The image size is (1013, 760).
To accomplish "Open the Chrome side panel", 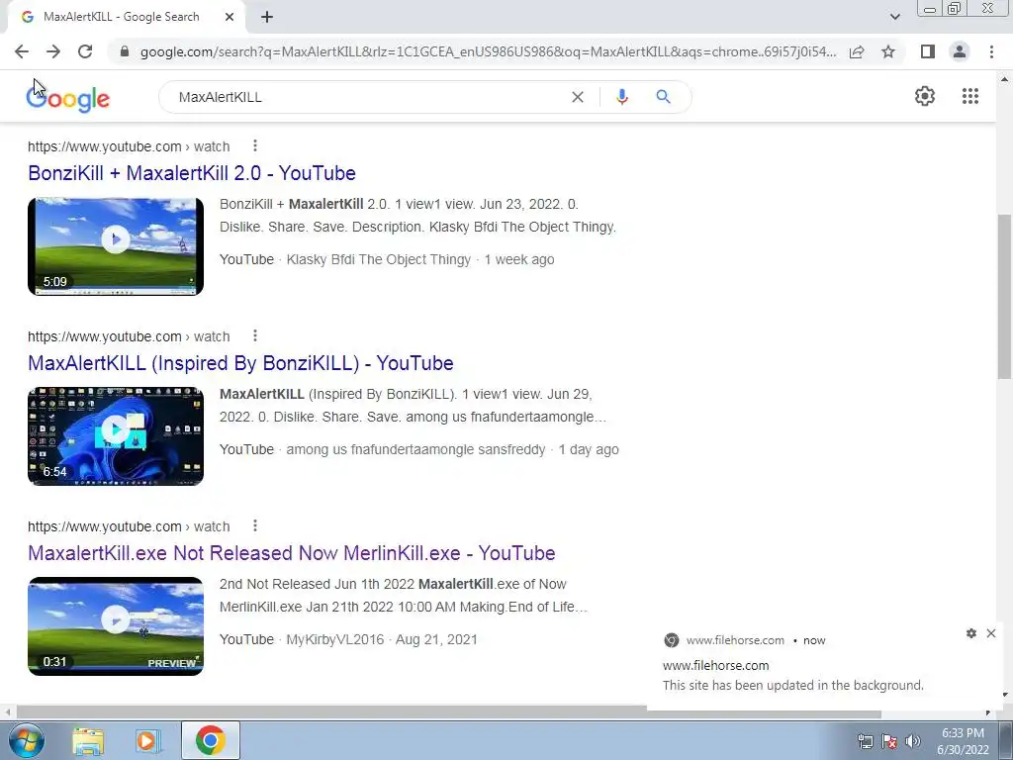I will 928,51.
